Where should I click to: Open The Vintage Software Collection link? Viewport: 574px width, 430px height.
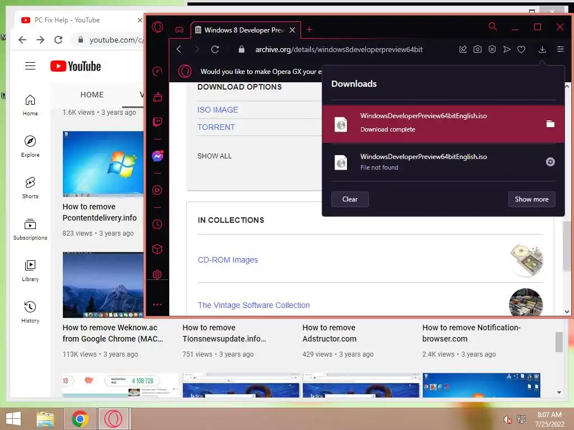coord(254,305)
